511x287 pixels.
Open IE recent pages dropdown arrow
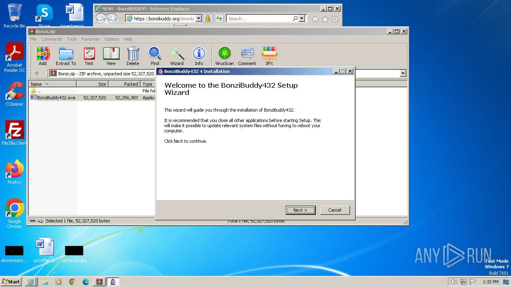click(x=121, y=19)
